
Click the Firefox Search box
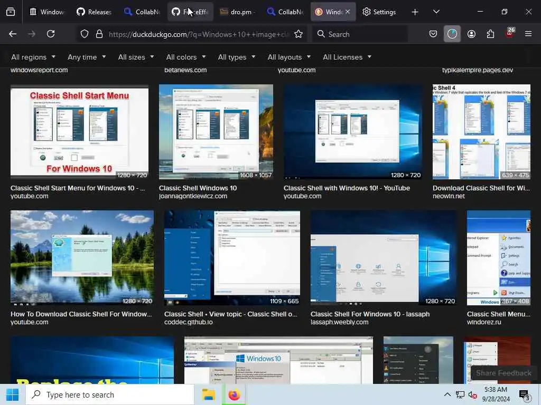pyautogui.click(x=359, y=34)
